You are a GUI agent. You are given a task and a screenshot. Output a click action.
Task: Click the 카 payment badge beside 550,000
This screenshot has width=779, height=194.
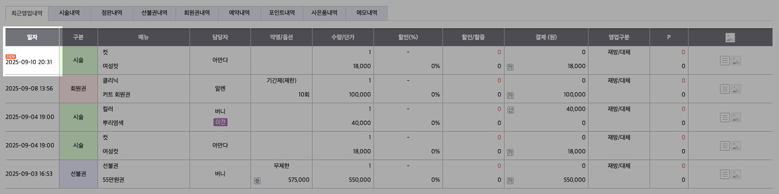point(510,180)
